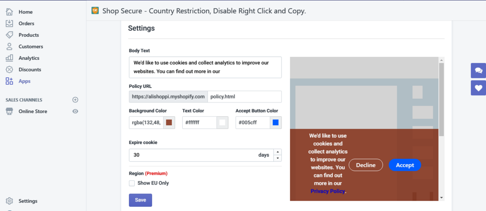Select the Products tag icon

pyautogui.click(x=9, y=35)
